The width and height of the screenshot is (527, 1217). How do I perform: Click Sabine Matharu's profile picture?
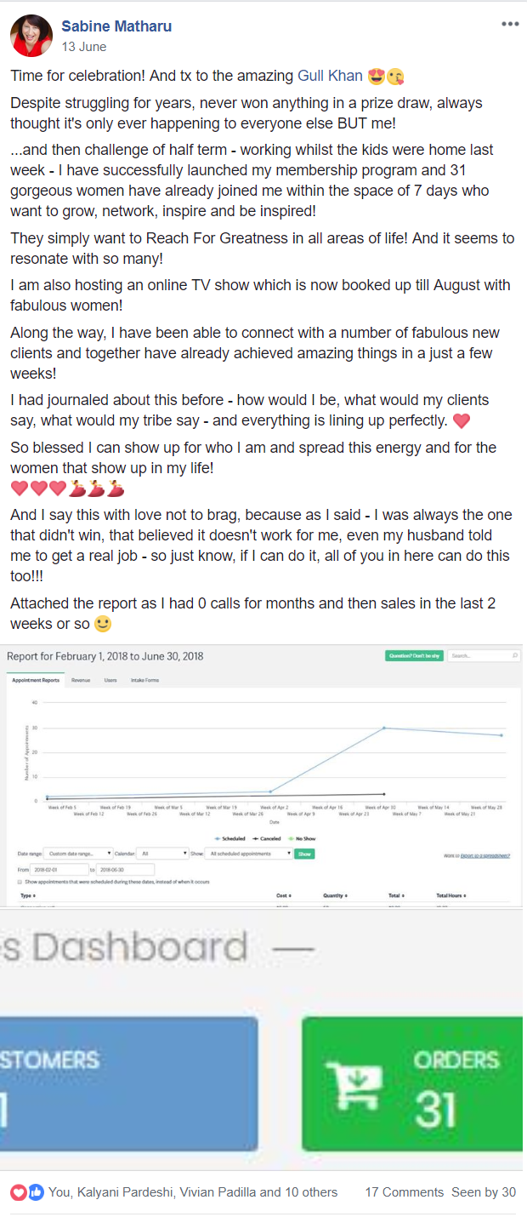[31, 36]
